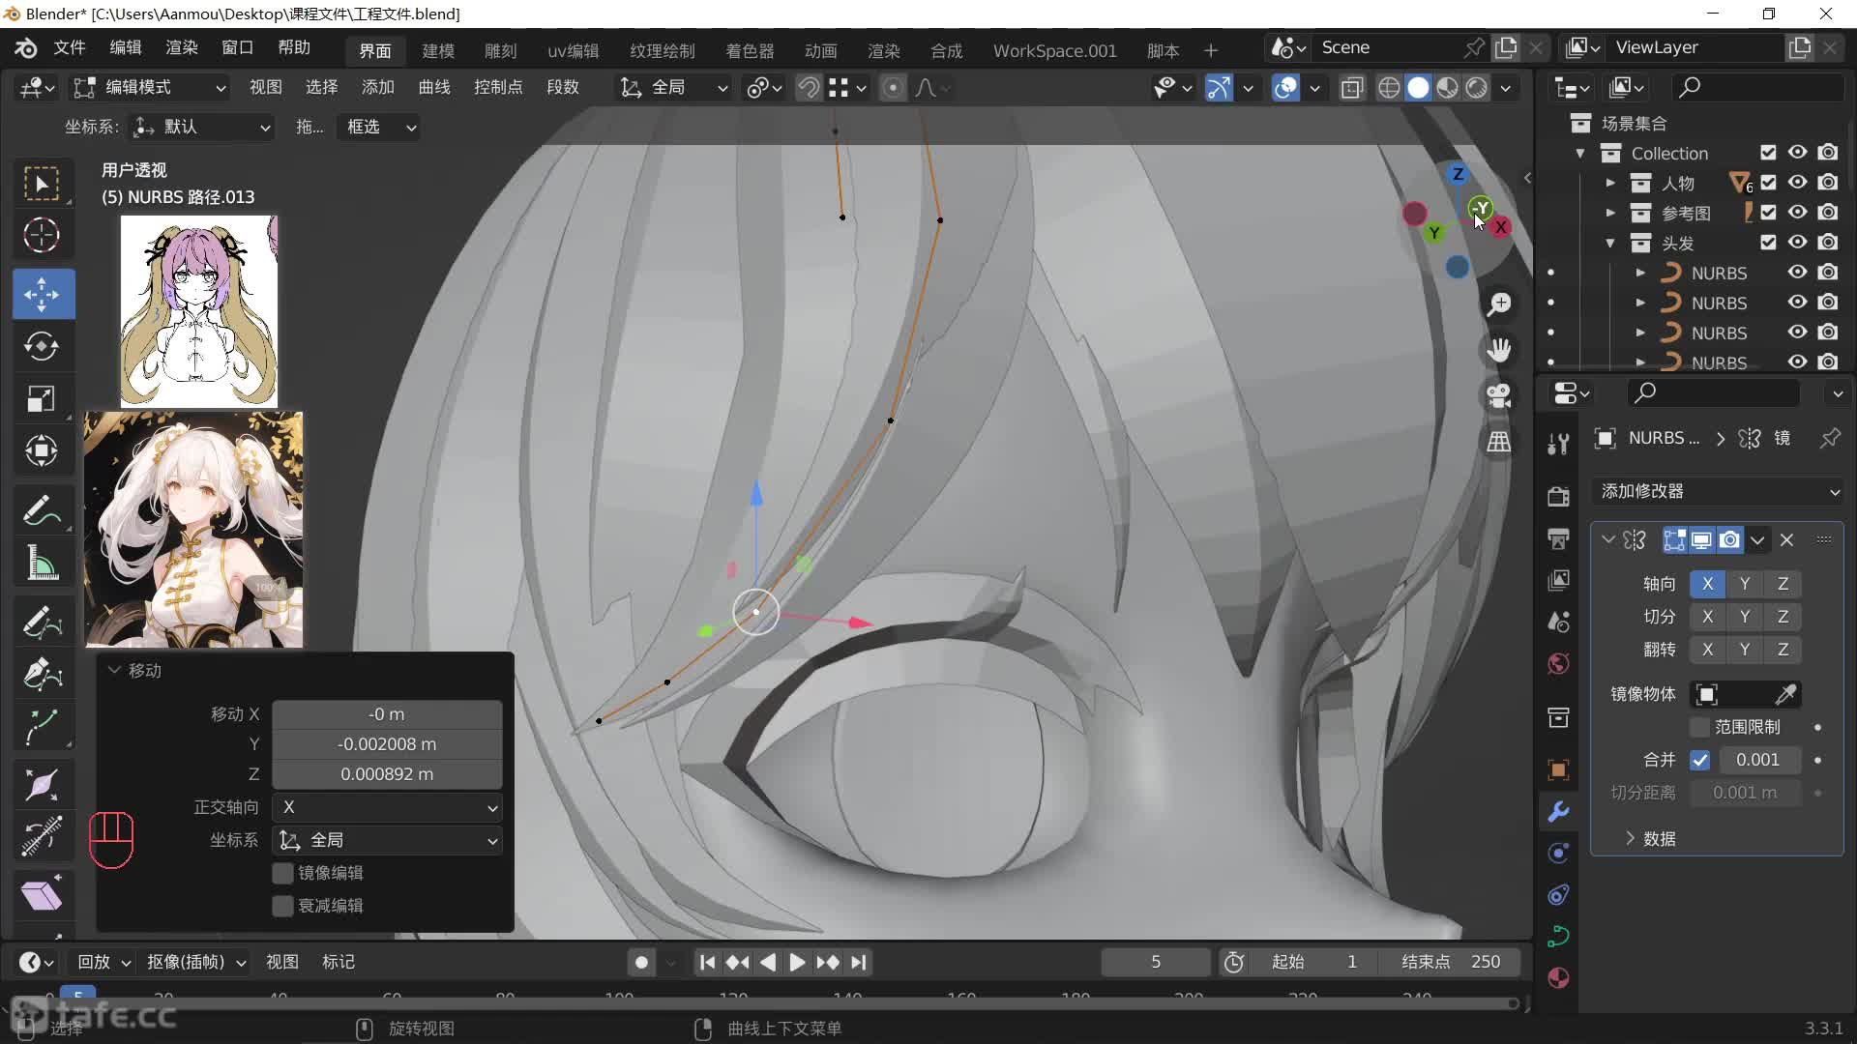
Task: Open the 文件 menu
Action: point(69,48)
